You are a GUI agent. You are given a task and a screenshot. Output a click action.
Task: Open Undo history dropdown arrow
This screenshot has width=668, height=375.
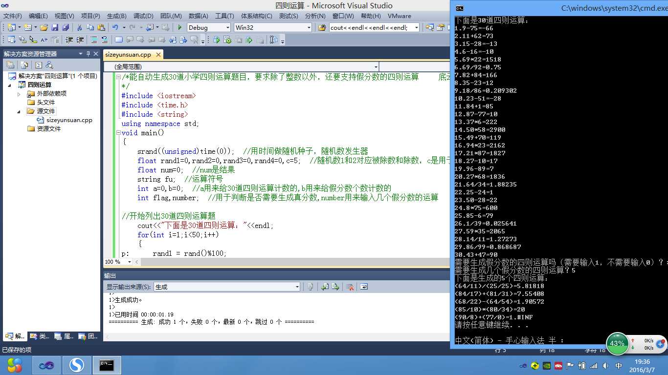124,27
